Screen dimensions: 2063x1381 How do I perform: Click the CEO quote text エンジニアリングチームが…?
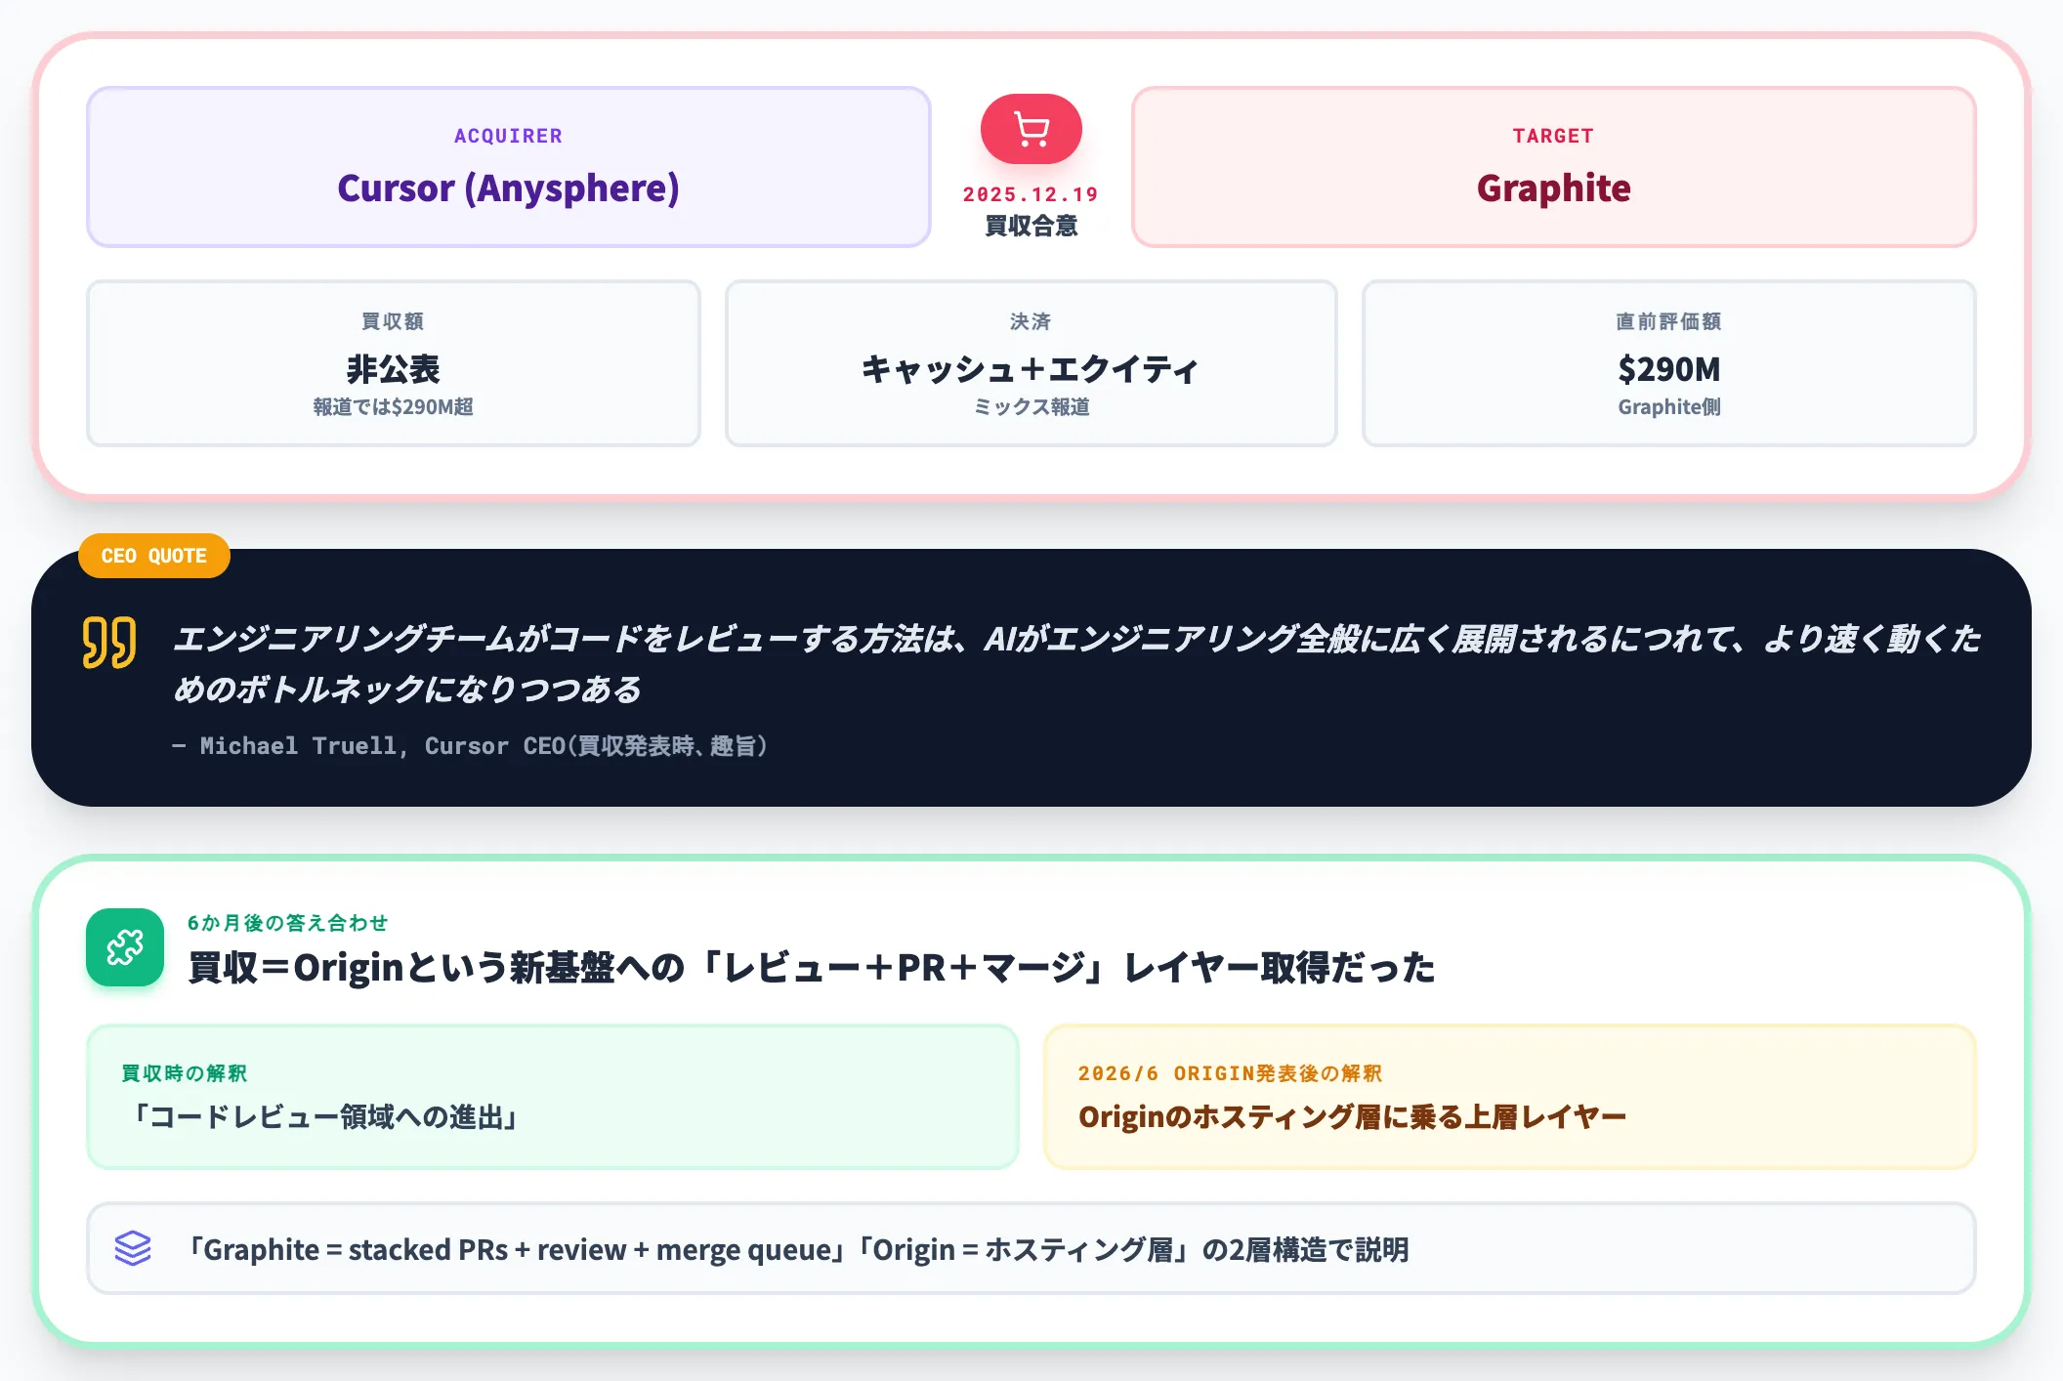pyautogui.click(x=1076, y=664)
